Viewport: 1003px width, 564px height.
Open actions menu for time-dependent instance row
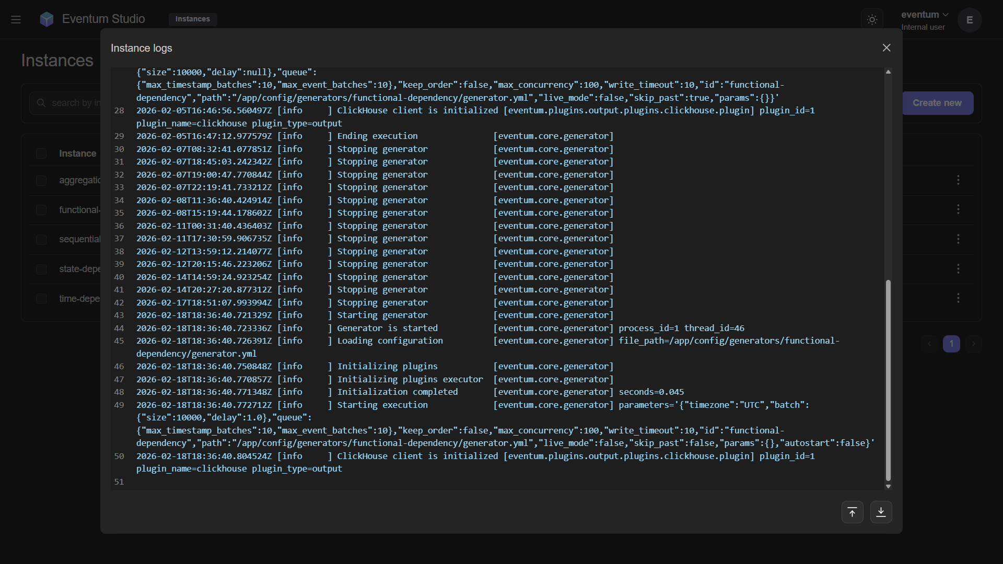[x=958, y=298]
